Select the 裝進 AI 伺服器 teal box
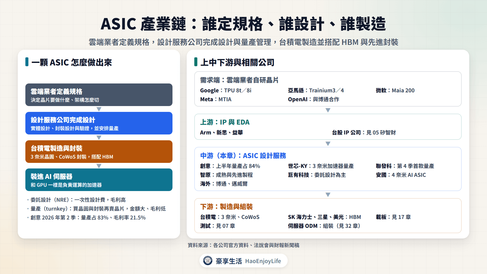This screenshot has width=487, height=274. point(99,180)
